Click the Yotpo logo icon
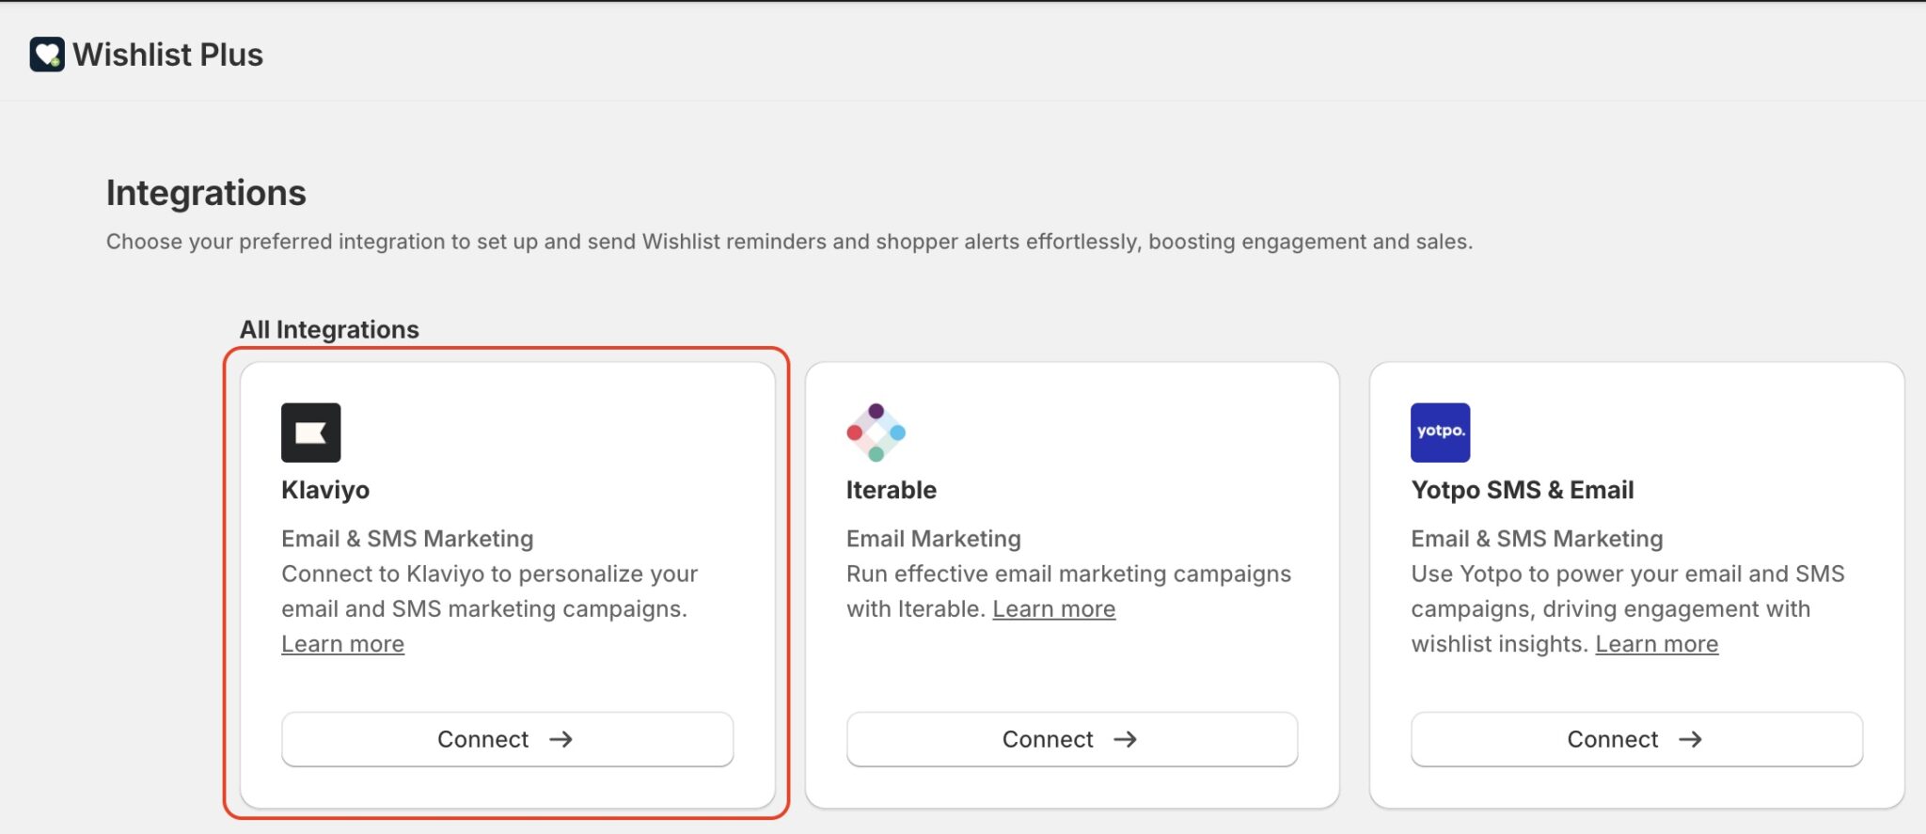 pos(1441,433)
